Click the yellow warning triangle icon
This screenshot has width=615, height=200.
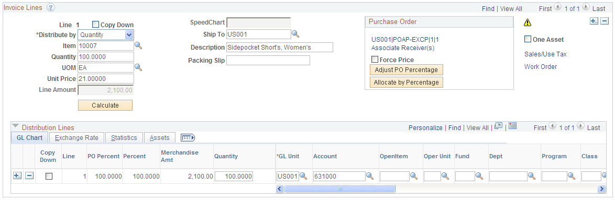(x=528, y=22)
